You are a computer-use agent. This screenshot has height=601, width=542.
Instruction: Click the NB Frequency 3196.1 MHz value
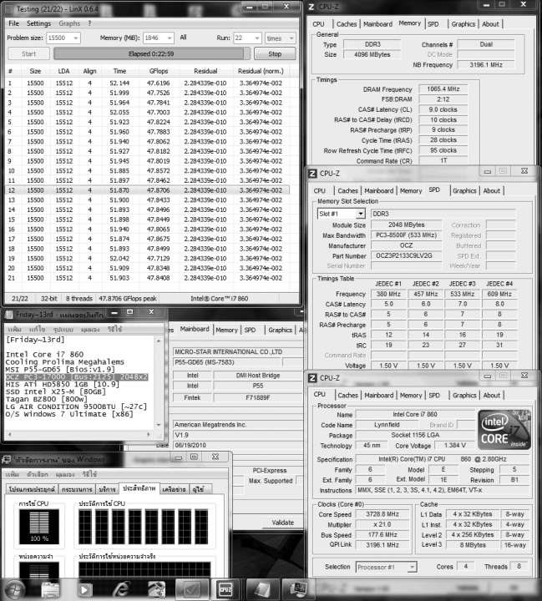(485, 65)
